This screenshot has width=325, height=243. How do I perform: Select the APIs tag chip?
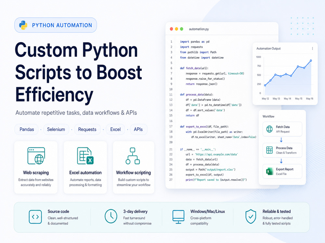[x=138, y=129]
